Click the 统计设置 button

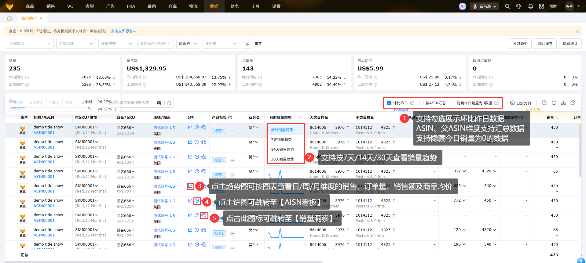coord(545,44)
